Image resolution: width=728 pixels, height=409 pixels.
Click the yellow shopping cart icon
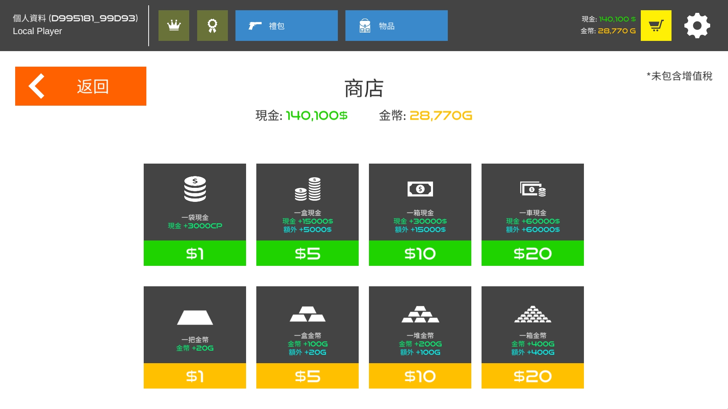[656, 25]
